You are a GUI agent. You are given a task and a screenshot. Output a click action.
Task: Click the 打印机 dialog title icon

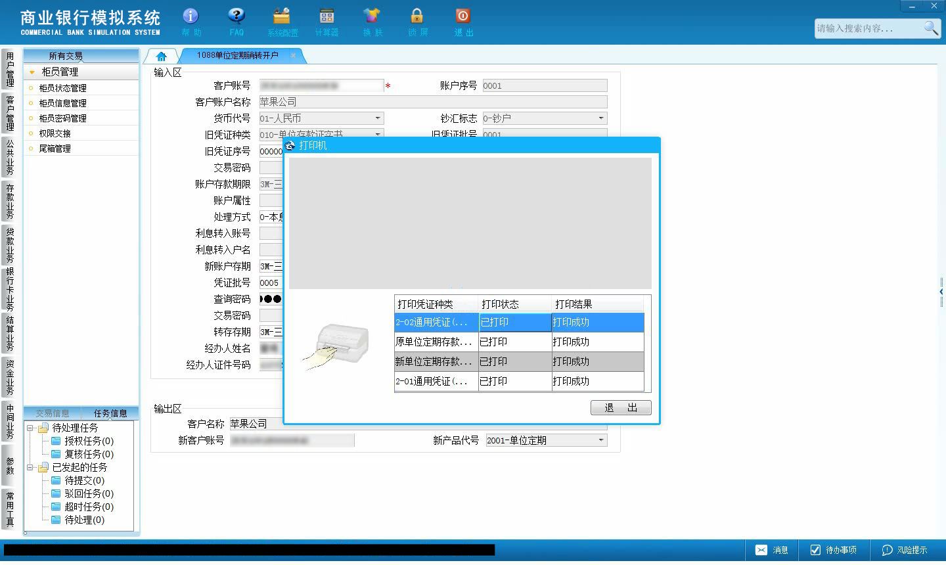pyautogui.click(x=290, y=145)
